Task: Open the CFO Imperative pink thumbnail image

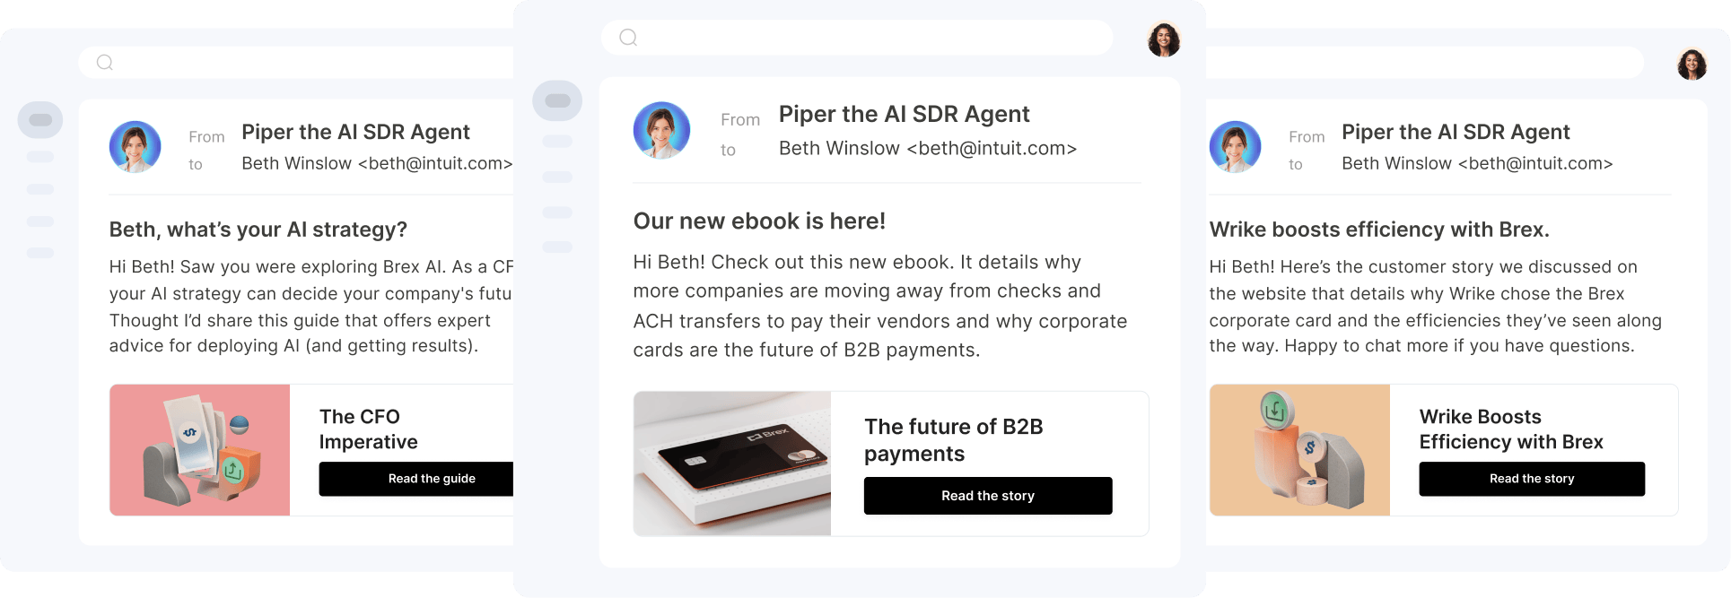Action: click(200, 450)
